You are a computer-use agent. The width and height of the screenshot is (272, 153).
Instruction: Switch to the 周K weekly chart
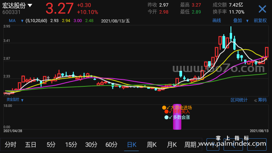pyautogui.click(x=151, y=144)
